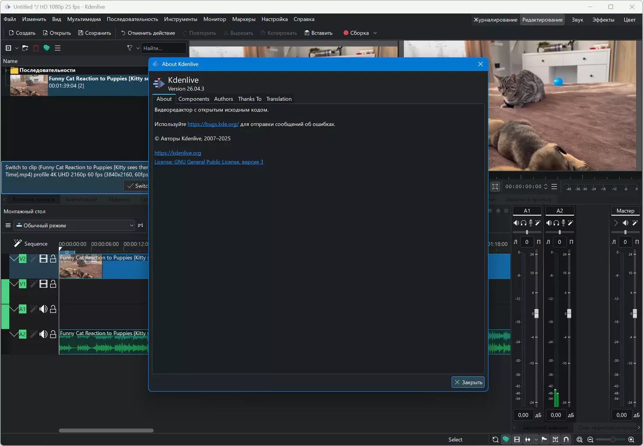Hide the V2 video track
Screen dimensions: 643x446
43,259
